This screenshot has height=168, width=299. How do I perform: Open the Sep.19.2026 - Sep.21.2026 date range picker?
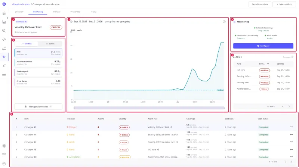[88, 22]
